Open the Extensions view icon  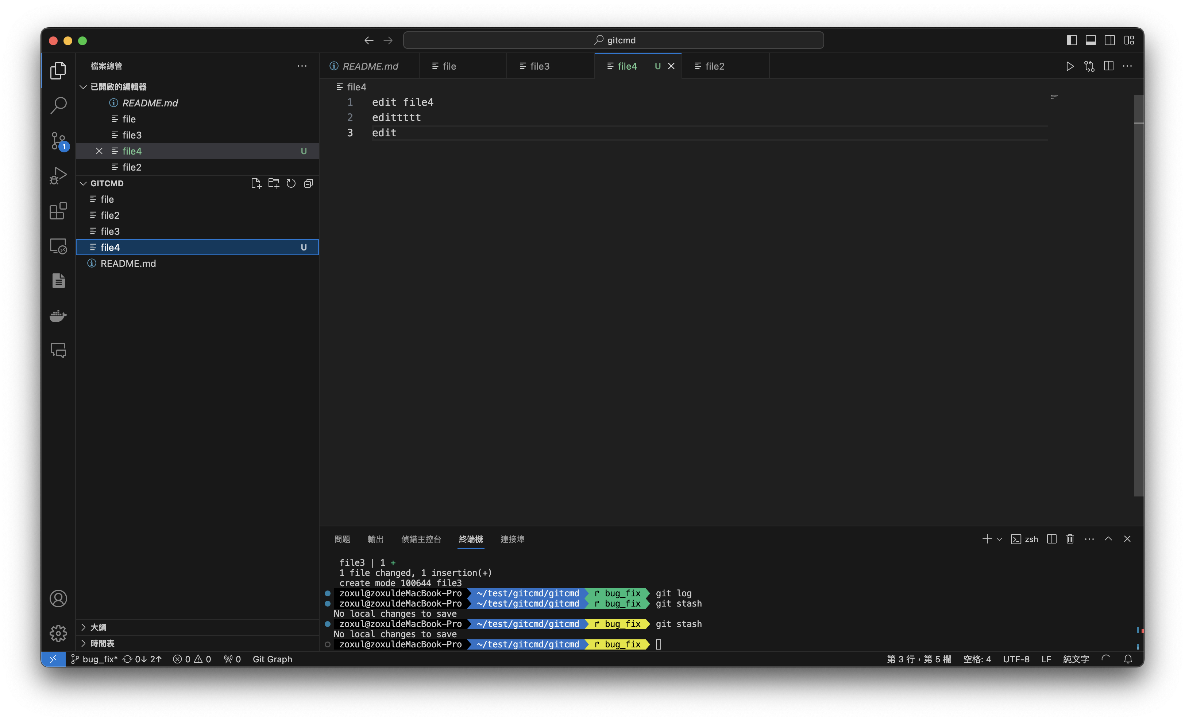click(58, 211)
